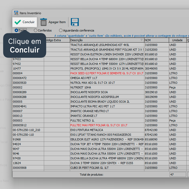Click LITRO unit cell in OMEGA ADJ PET row
This screenshot has height=189, width=189.
(177, 78)
